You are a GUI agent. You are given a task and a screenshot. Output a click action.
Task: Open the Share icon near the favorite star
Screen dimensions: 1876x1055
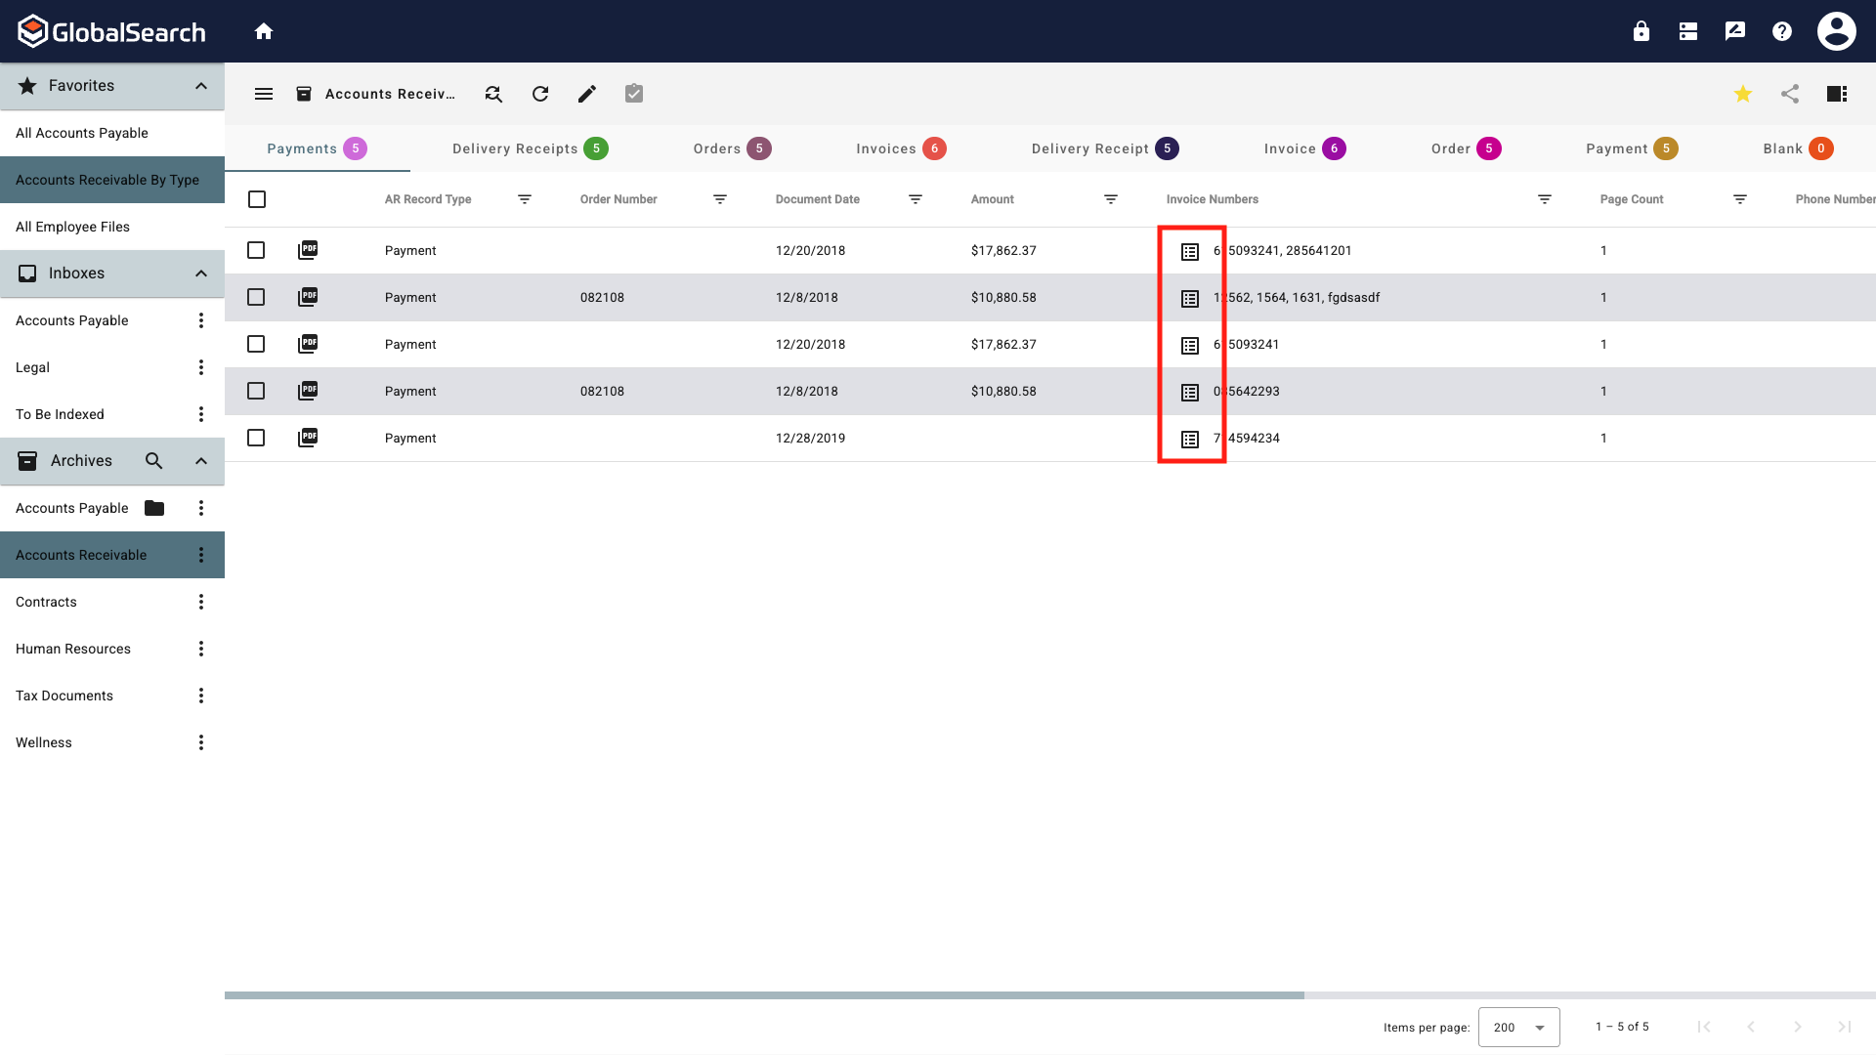tap(1790, 93)
